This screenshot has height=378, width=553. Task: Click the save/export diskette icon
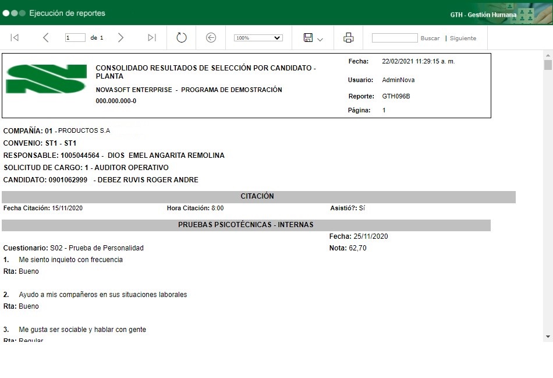308,37
